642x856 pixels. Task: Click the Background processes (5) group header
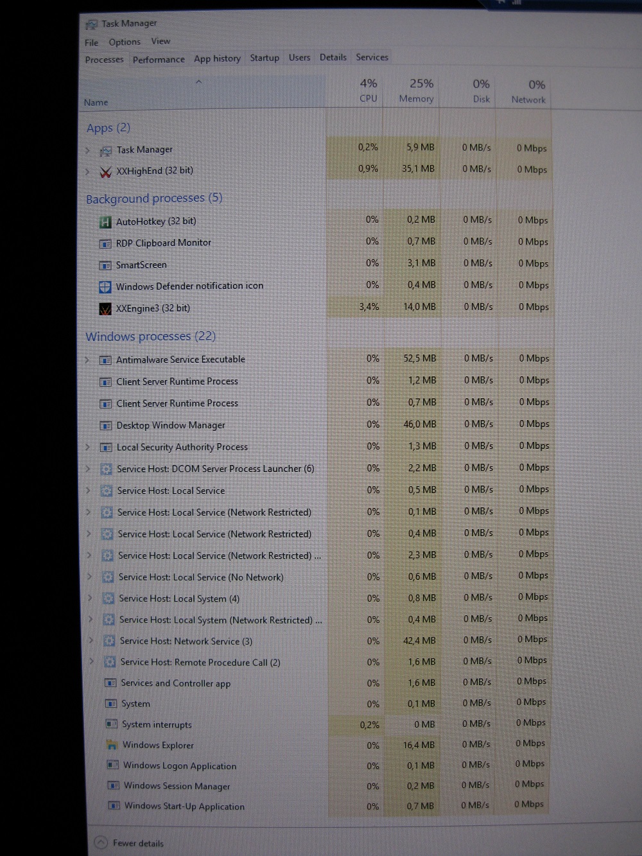coord(154,198)
